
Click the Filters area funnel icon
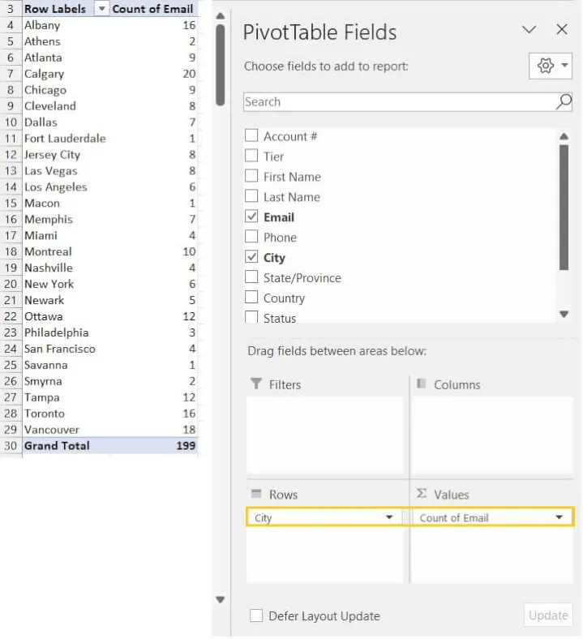click(256, 384)
